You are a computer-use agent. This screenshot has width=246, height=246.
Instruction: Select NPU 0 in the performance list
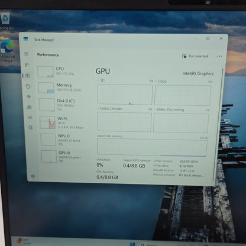(x=64, y=140)
